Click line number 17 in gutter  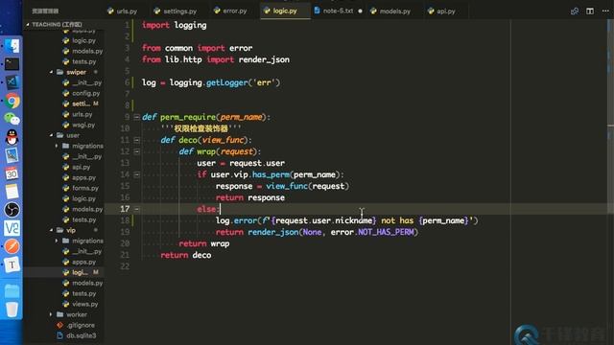125,209
